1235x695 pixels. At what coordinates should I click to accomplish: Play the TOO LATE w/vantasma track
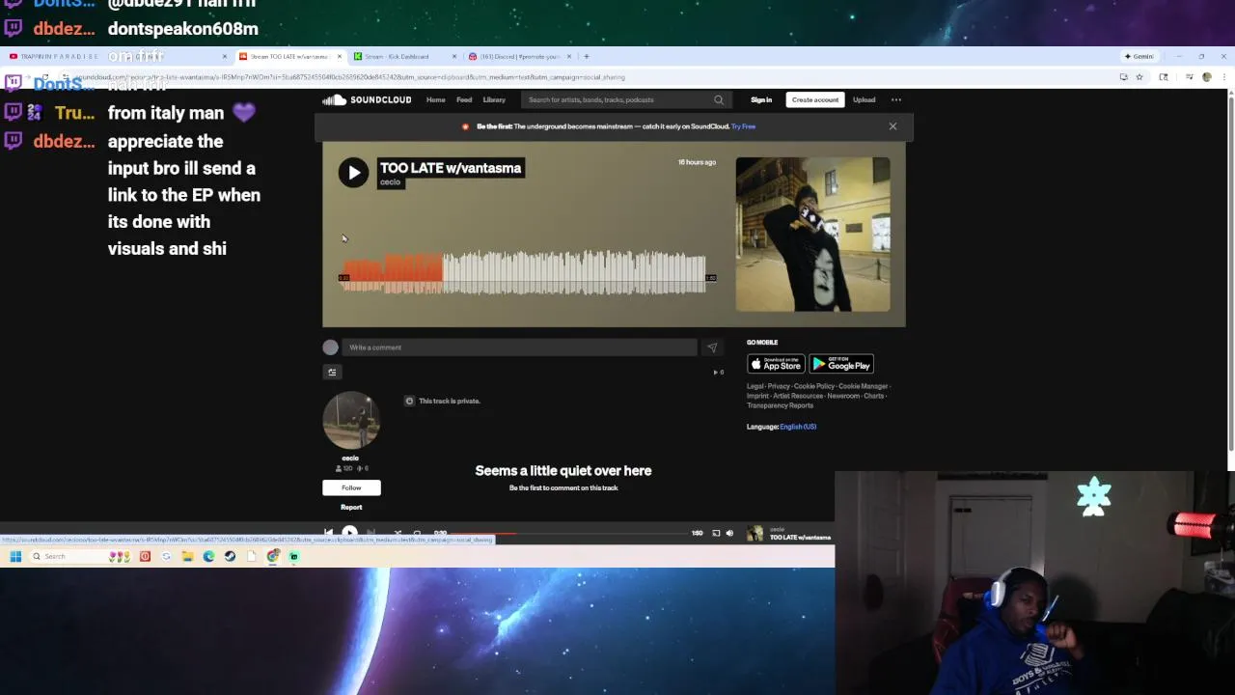(353, 173)
